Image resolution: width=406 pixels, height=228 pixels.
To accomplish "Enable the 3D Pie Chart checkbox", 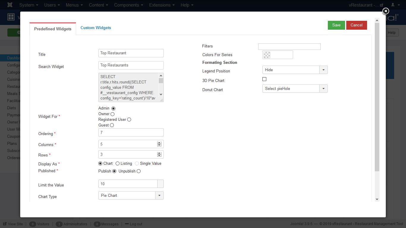I will click(x=264, y=79).
